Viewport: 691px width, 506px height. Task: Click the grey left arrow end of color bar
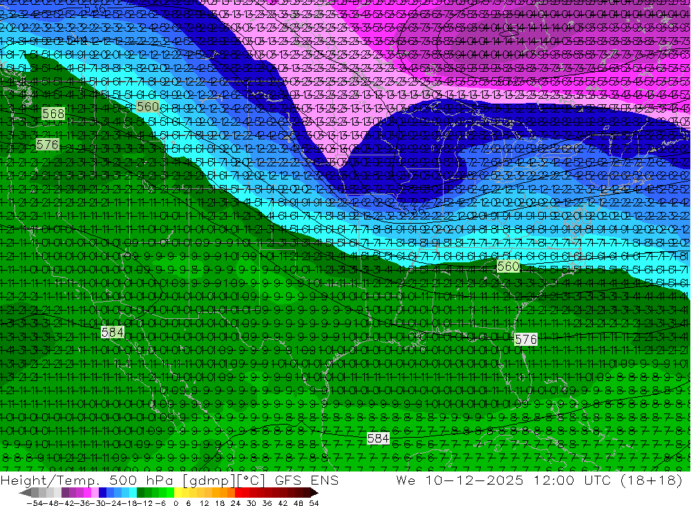click(x=25, y=493)
